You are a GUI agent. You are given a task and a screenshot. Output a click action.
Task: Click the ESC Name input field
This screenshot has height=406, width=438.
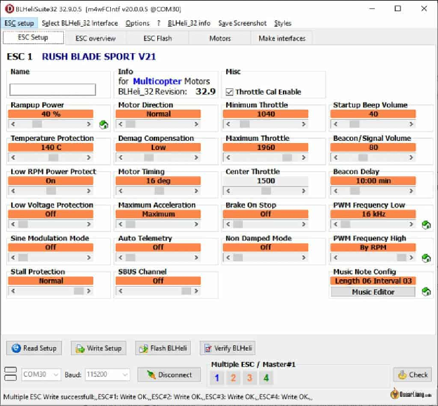[x=53, y=90]
